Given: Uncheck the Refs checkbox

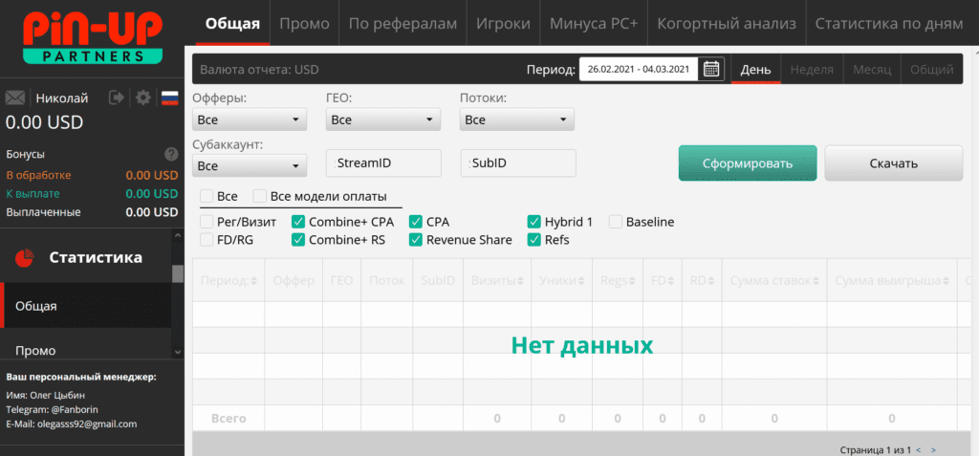Looking at the screenshot, I should click(533, 239).
